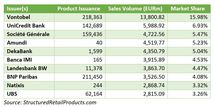Select the Amundi issuer cell
The height and width of the screenshot is (107, 215).
click(29, 43)
